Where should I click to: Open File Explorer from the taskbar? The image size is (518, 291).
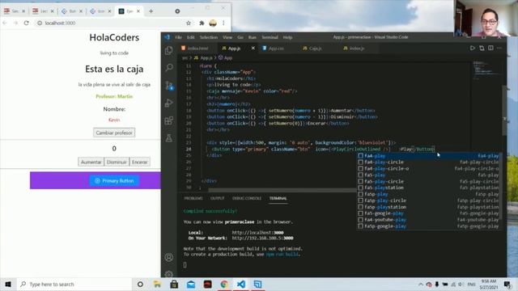157,284
